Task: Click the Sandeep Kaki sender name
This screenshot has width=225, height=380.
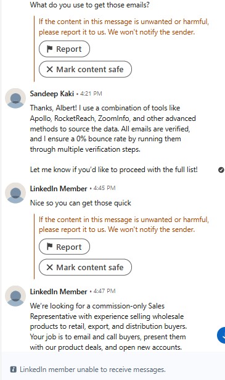Action: tap(52, 94)
